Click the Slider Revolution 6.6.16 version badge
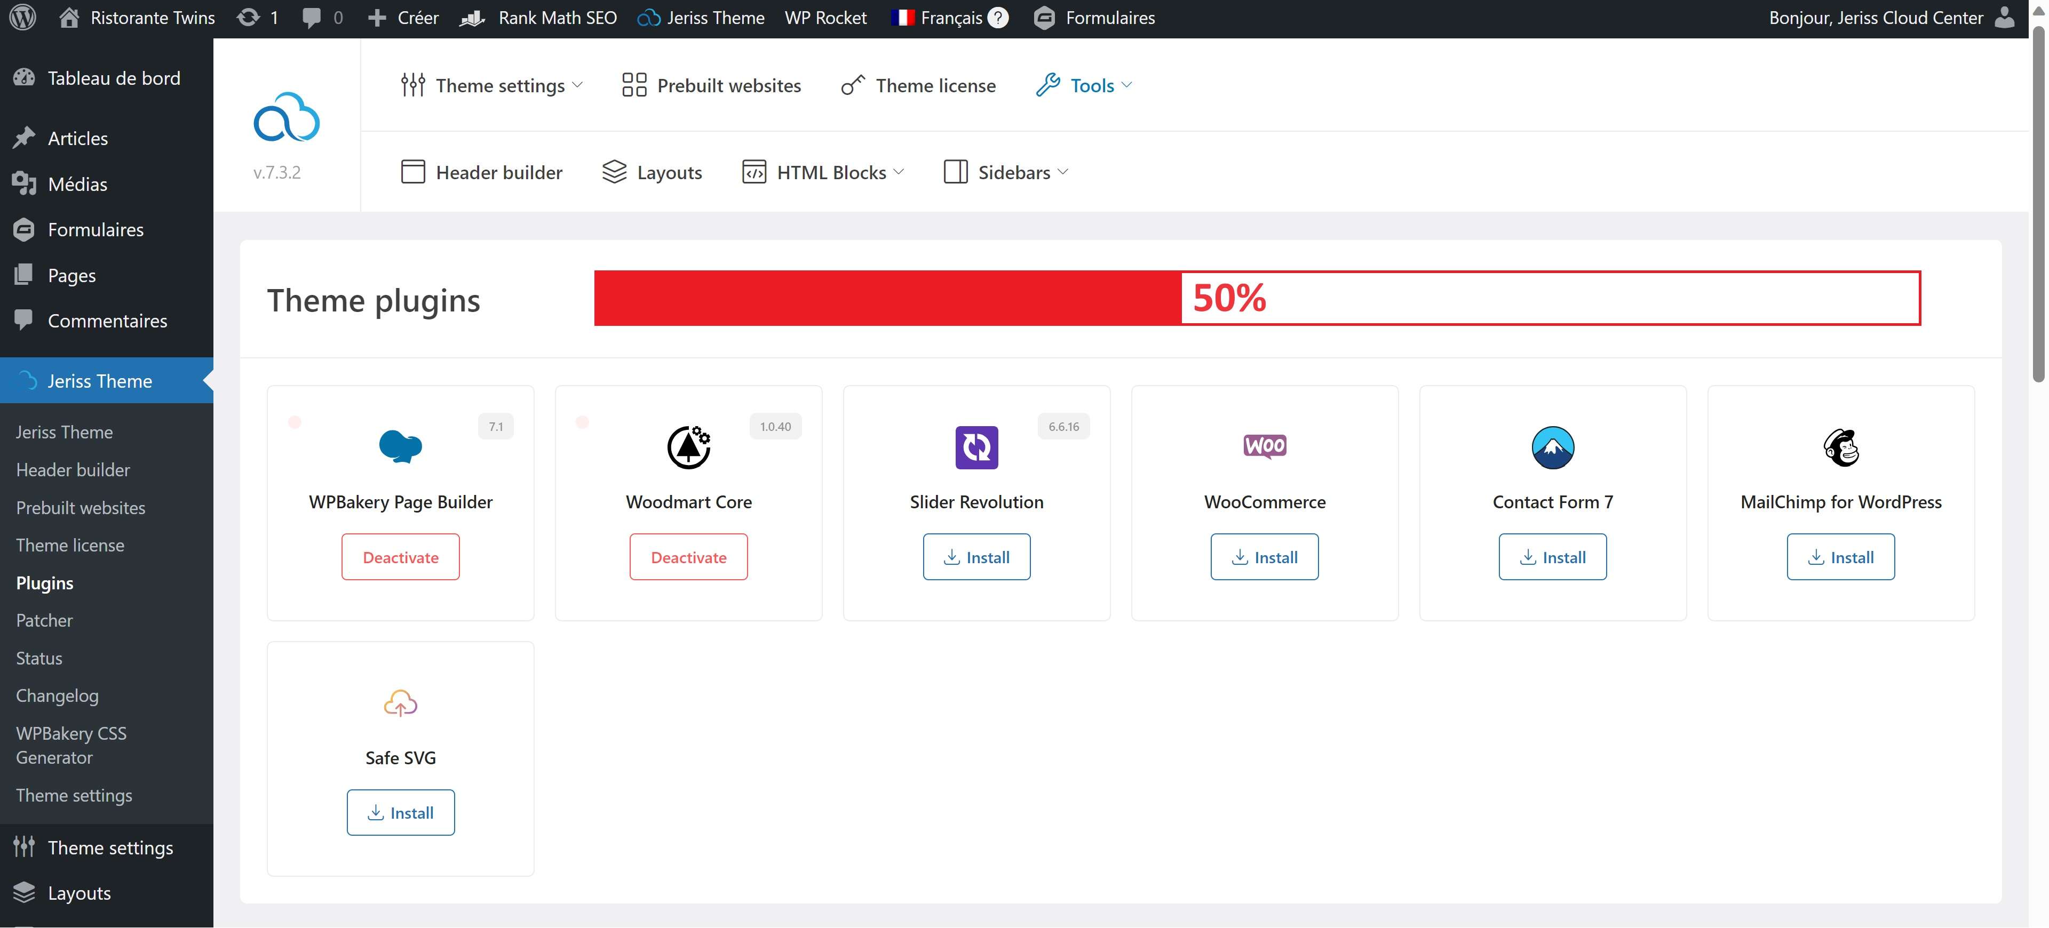Viewport: 2049px width, 928px height. tap(1063, 426)
